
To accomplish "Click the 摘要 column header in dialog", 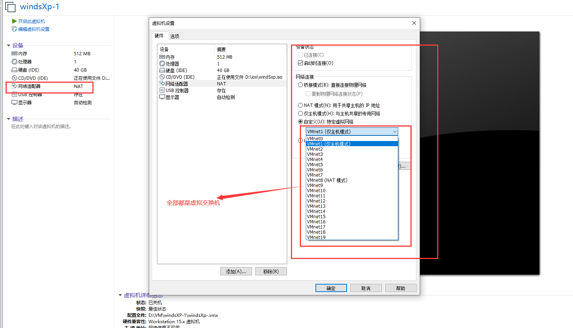I will click(251, 49).
